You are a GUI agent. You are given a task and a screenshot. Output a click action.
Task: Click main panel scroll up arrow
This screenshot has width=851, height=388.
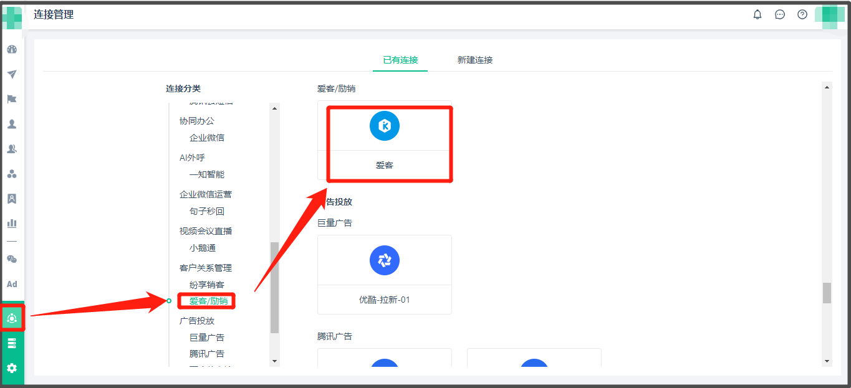click(x=827, y=87)
